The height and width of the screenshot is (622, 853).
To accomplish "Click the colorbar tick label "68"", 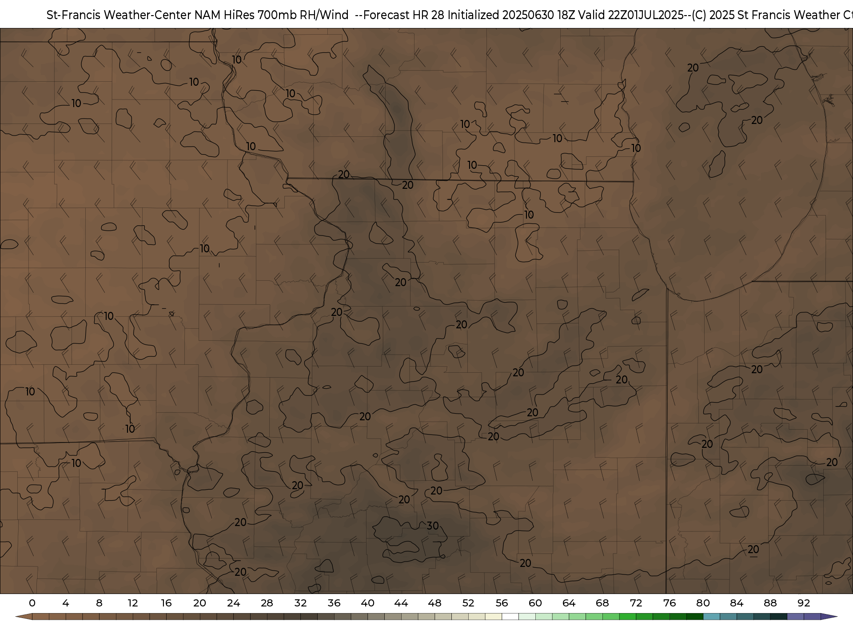I will [602, 603].
